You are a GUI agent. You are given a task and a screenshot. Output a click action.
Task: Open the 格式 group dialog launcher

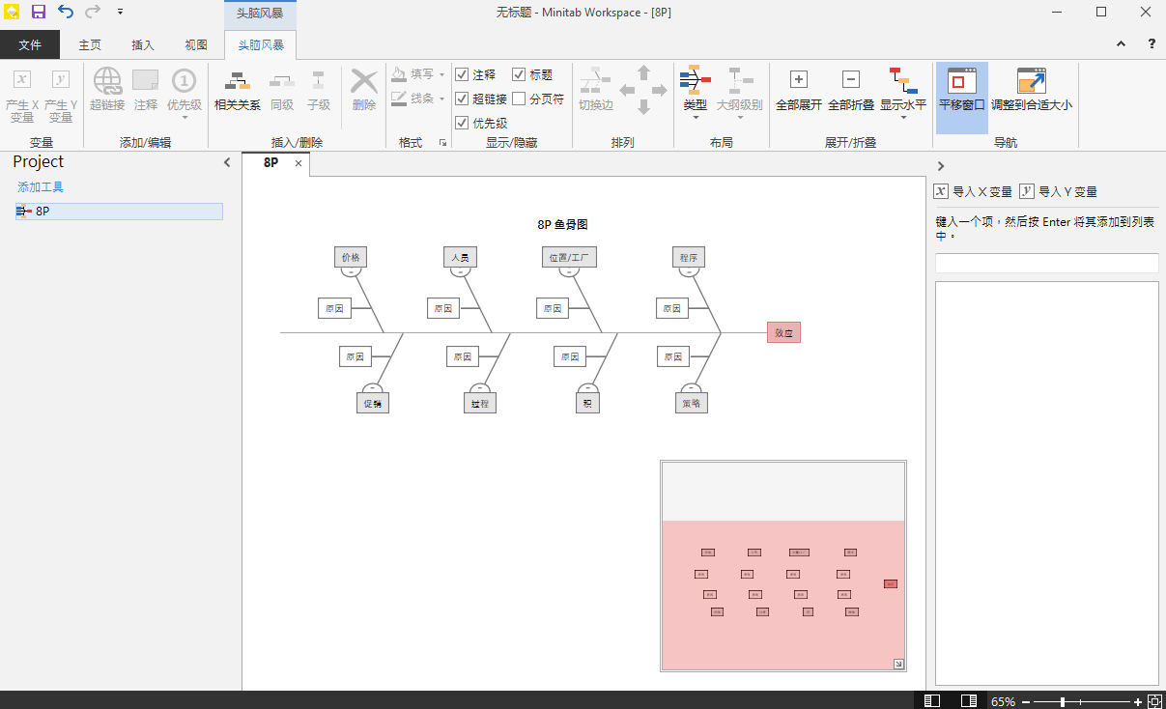[x=442, y=143]
